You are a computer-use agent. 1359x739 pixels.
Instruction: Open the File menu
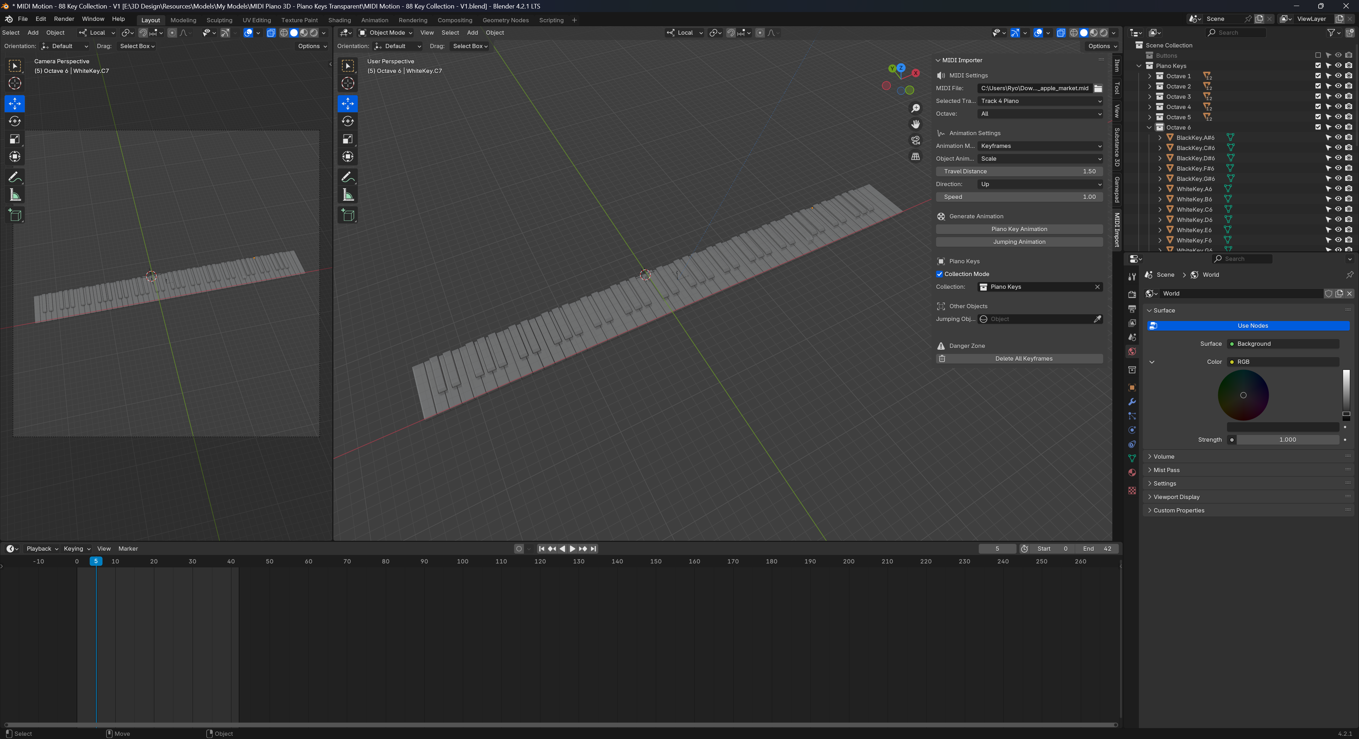[23, 19]
